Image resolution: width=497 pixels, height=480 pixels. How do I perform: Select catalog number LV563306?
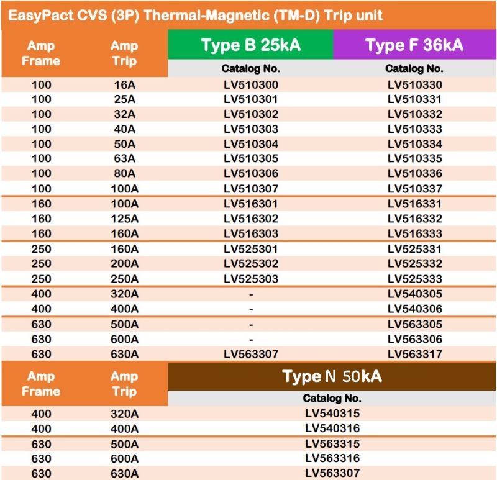pos(414,339)
